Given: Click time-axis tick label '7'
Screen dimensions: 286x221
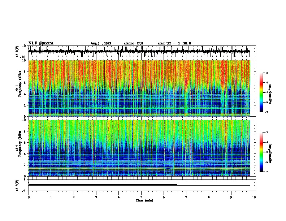Looking at the screenshot, I should 186,197.
